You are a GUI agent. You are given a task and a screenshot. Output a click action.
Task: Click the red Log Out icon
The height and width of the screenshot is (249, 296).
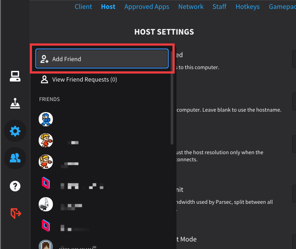tap(15, 213)
